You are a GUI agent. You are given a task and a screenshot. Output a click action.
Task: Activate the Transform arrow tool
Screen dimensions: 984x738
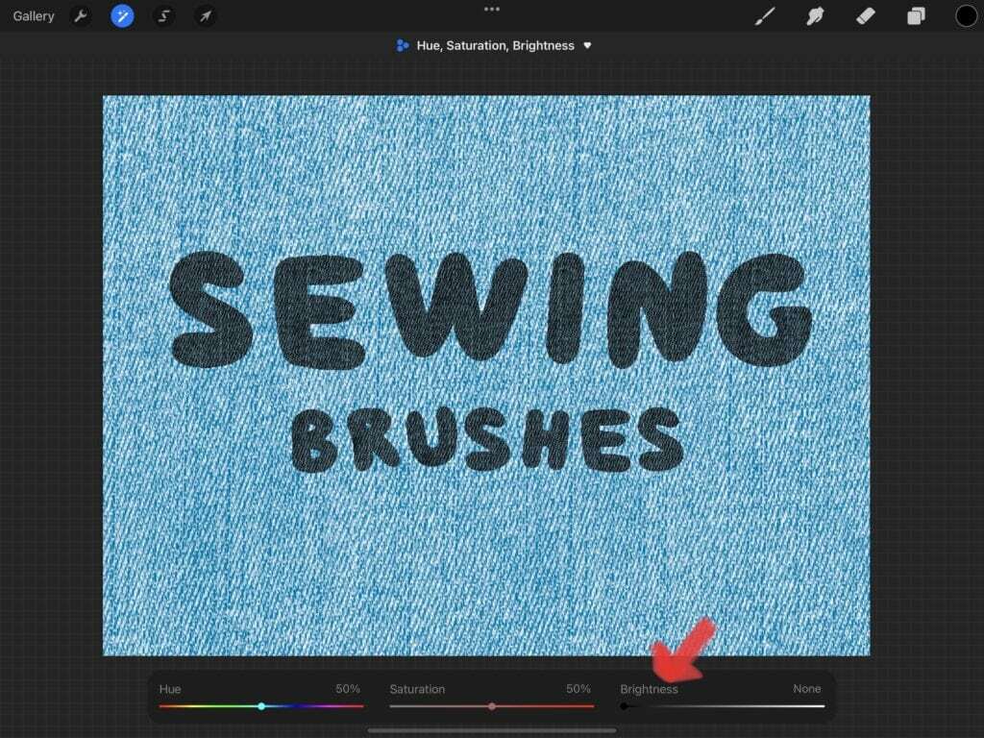(205, 16)
